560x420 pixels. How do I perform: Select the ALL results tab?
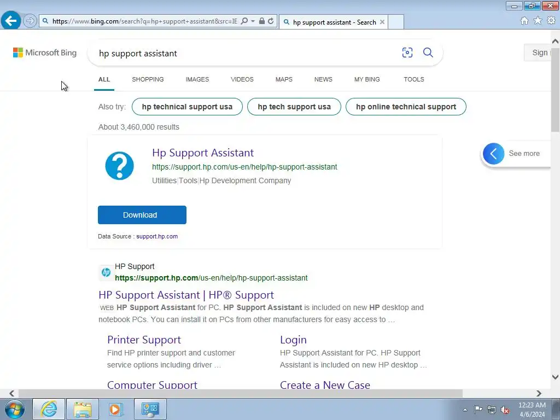point(104,79)
